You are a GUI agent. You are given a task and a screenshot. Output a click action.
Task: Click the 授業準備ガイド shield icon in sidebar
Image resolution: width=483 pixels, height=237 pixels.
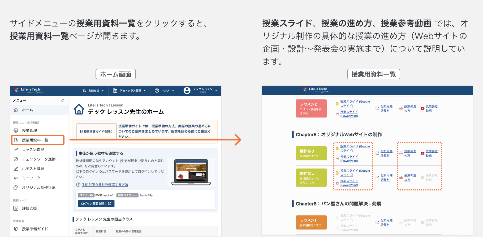pyautogui.click(x=16, y=229)
